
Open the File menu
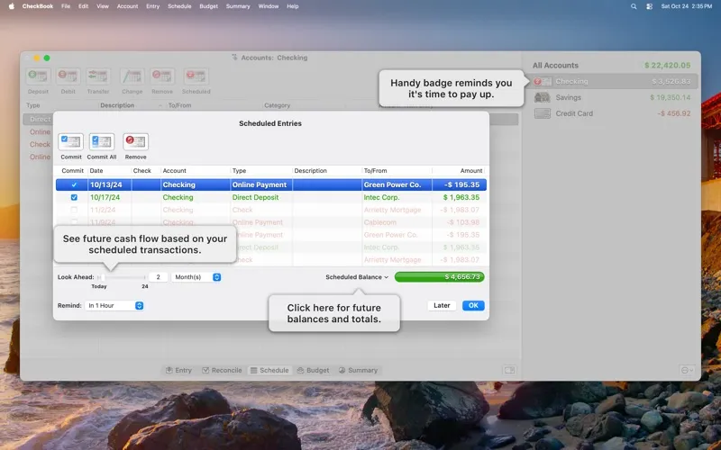(66, 6)
